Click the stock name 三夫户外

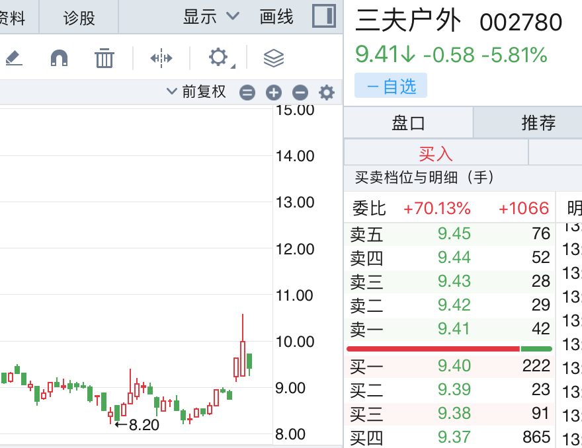(x=408, y=20)
